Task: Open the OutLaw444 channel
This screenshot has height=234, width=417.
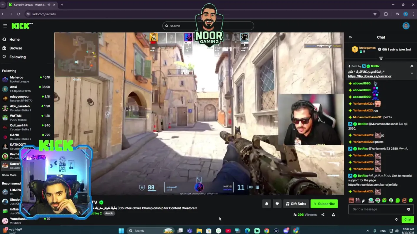Action: pyautogui.click(x=26, y=127)
